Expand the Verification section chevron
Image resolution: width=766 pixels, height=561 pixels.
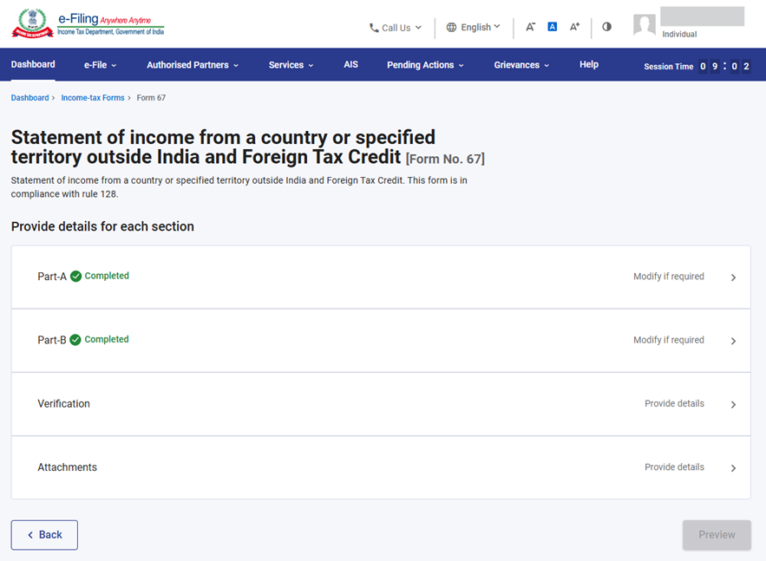tap(733, 405)
